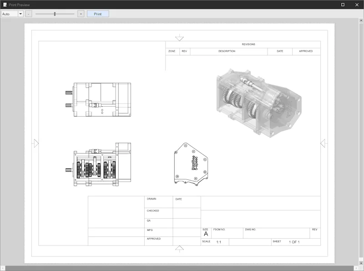
Task: Click the 1 OF 1 sheet value
Action: [294, 242]
